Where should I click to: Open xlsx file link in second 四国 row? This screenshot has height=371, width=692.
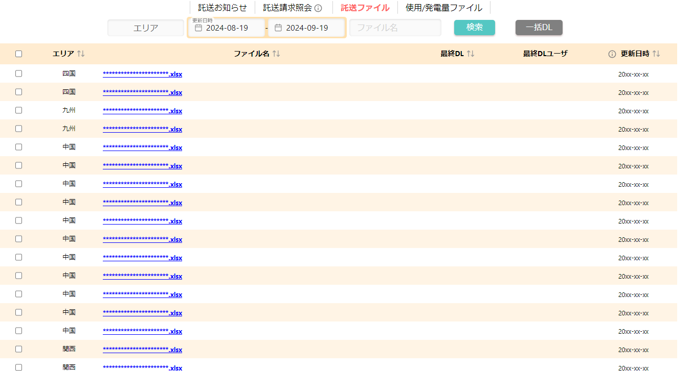[x=142, y=92]
